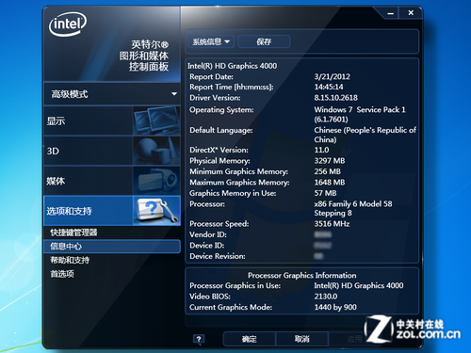
Task: Click the camera icon beside 媒体
Action: coord(156,181)
